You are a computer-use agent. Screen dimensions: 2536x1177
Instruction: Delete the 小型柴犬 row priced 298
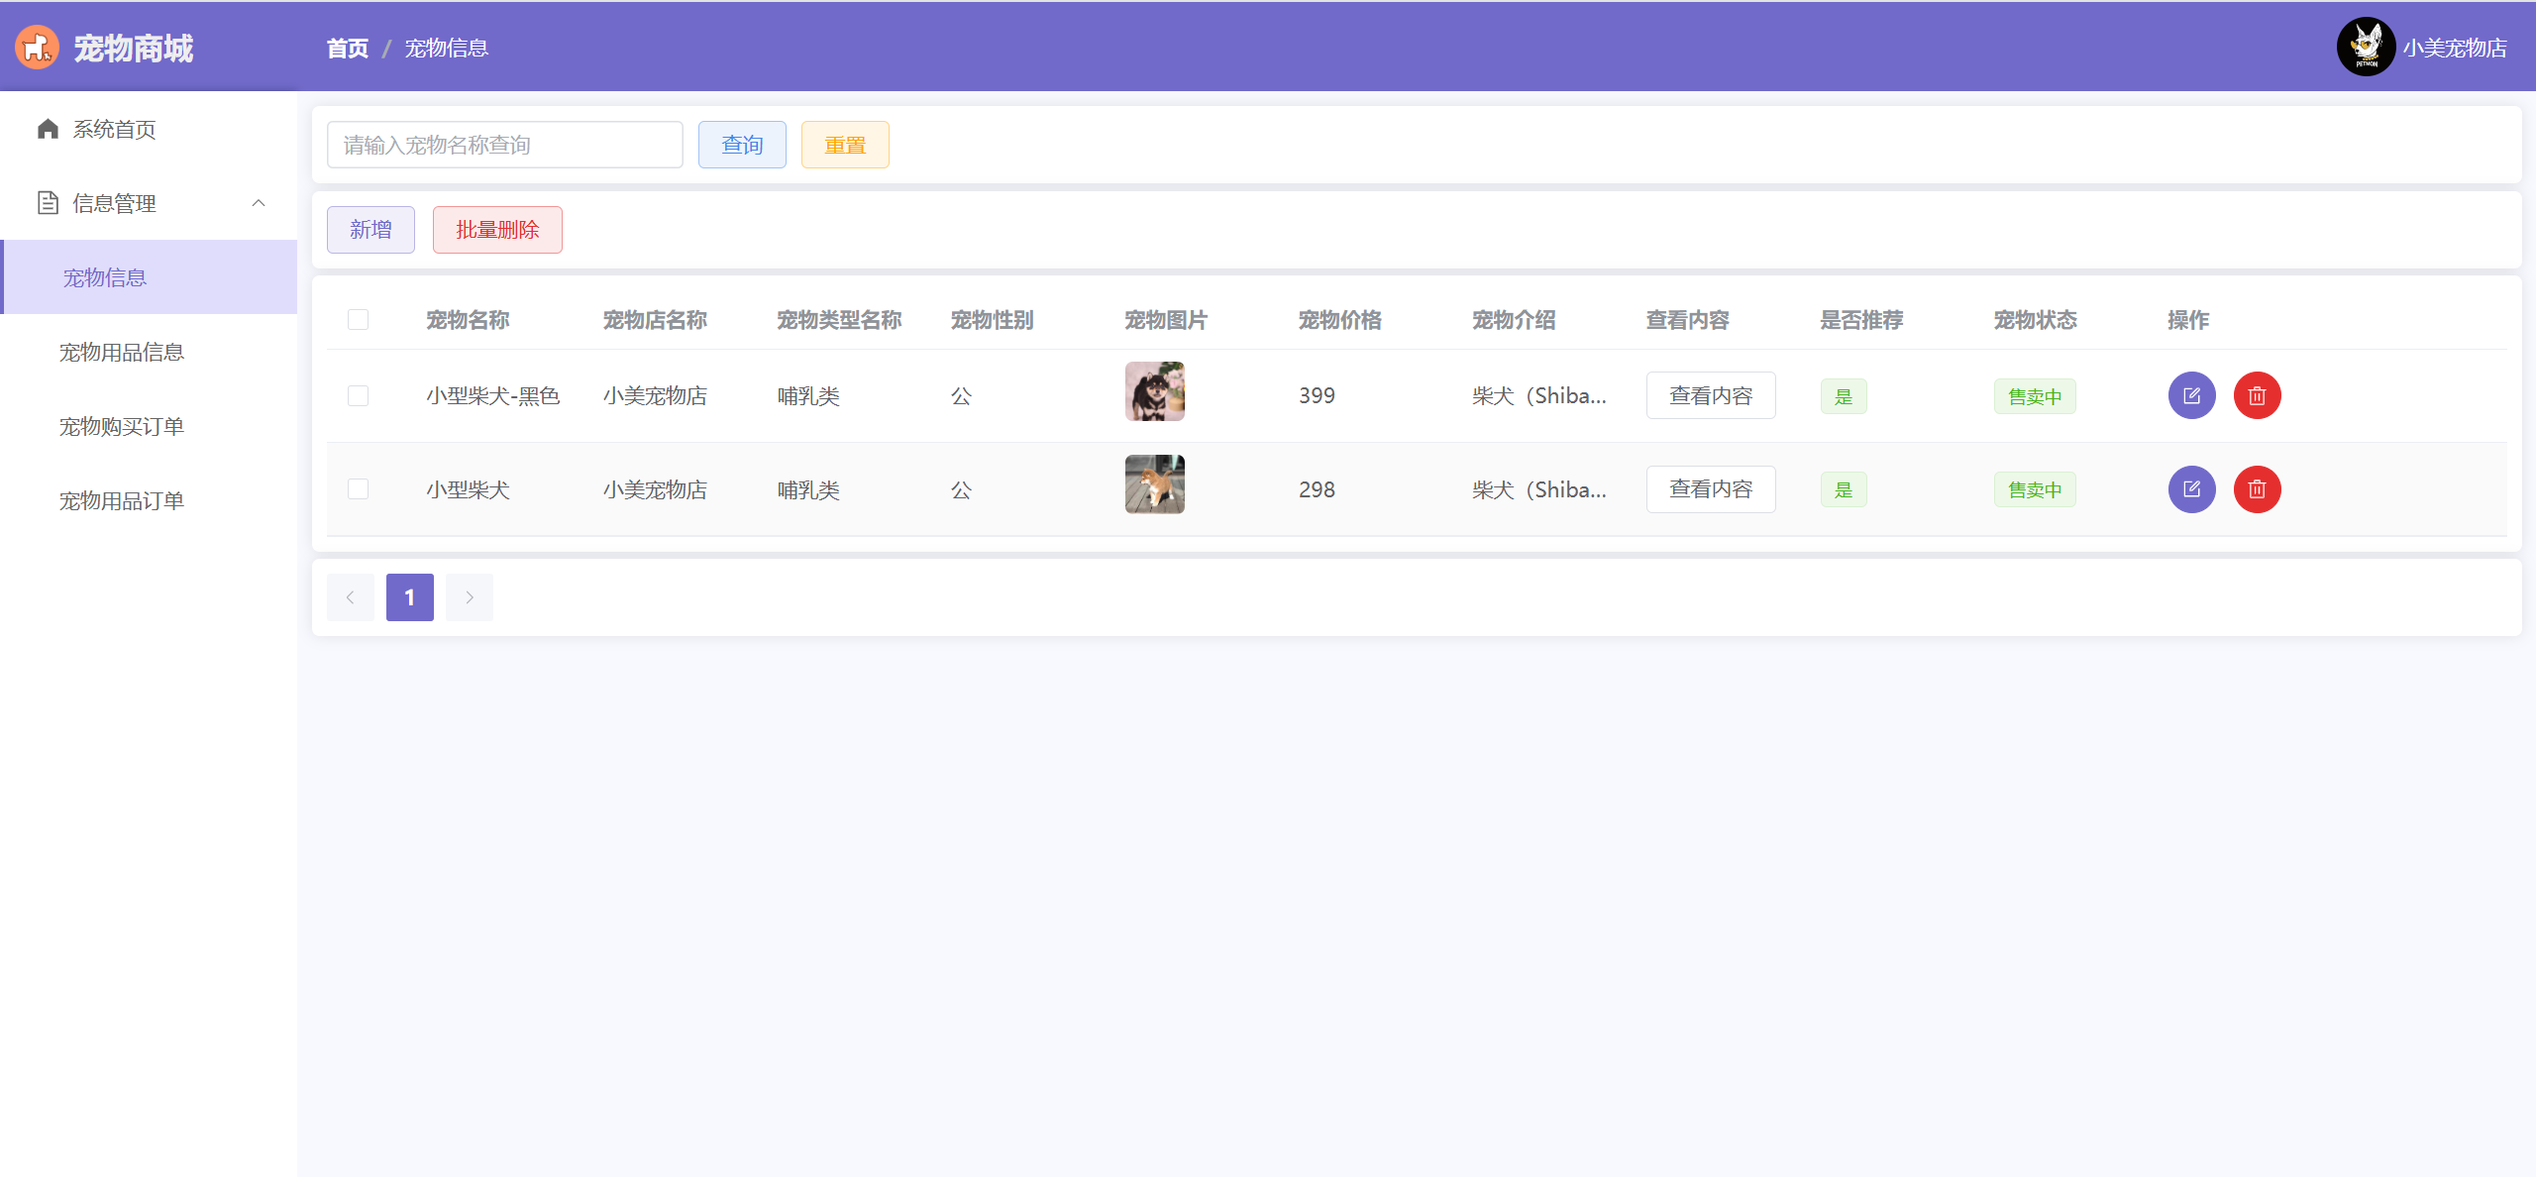2257,489
